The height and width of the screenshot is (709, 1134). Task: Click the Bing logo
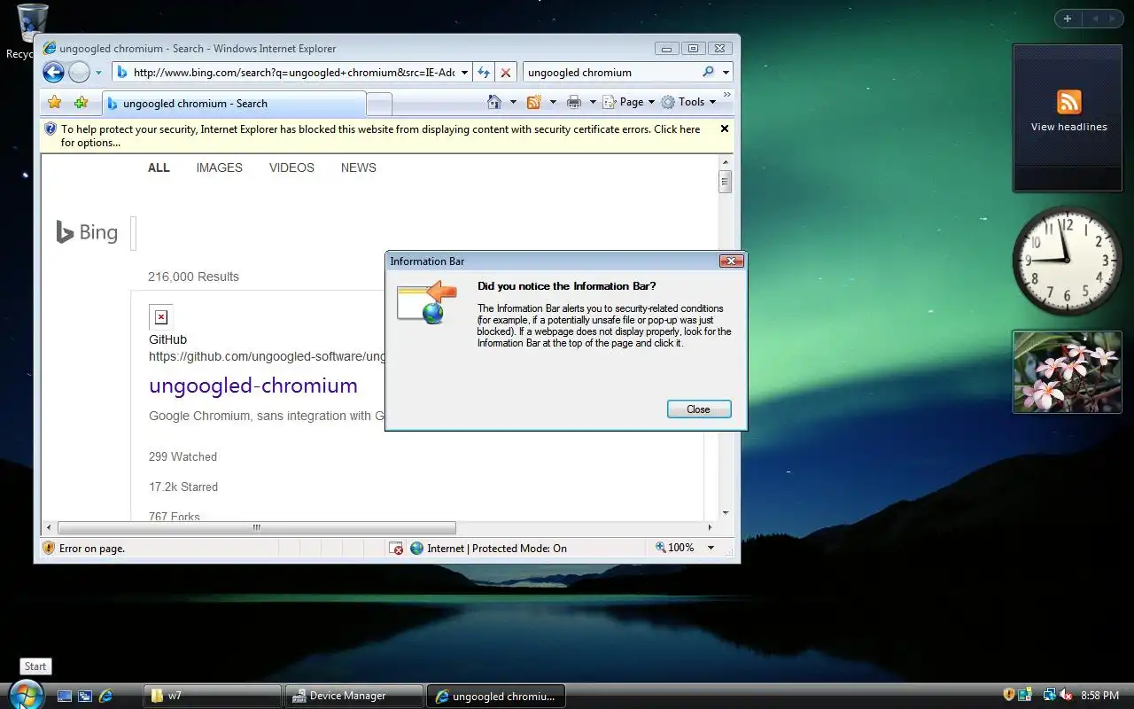coord(87,232)
